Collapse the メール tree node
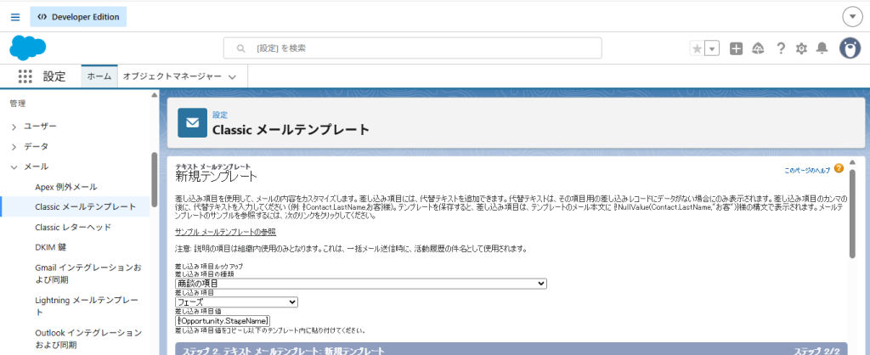870x355 pixels. coord(14,166)
